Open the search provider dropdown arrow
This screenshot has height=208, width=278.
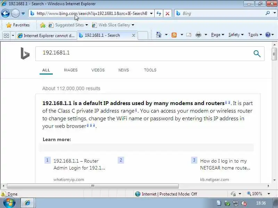coord(275,13)
